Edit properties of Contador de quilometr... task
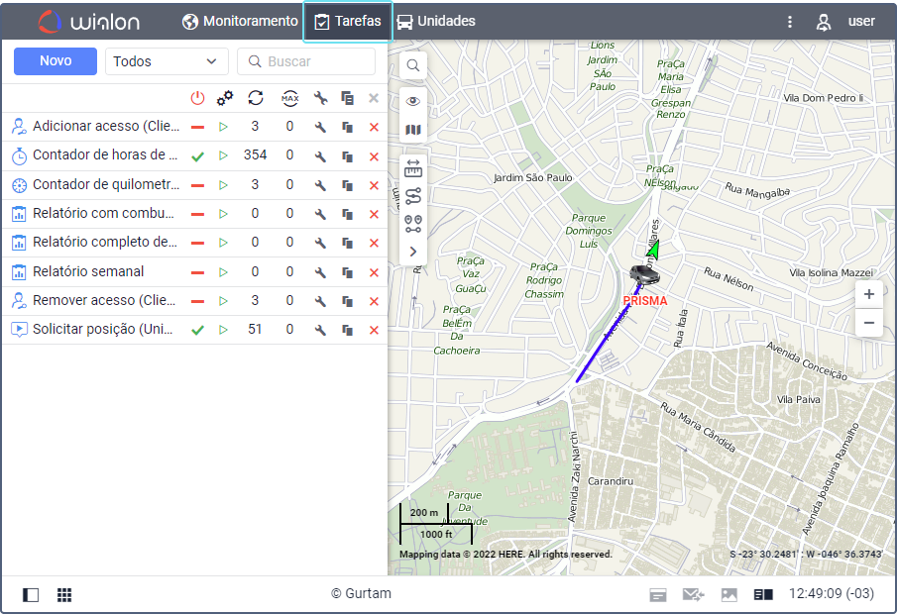This screenshot has width=897, height=614. (x=320, y=185)
